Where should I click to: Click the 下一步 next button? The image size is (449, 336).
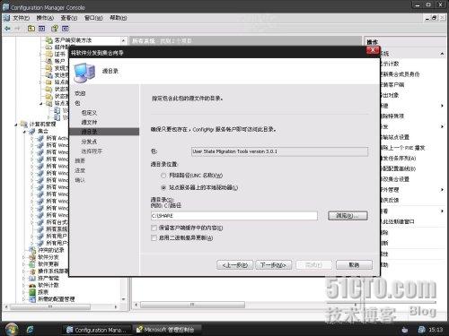[273, 265]
